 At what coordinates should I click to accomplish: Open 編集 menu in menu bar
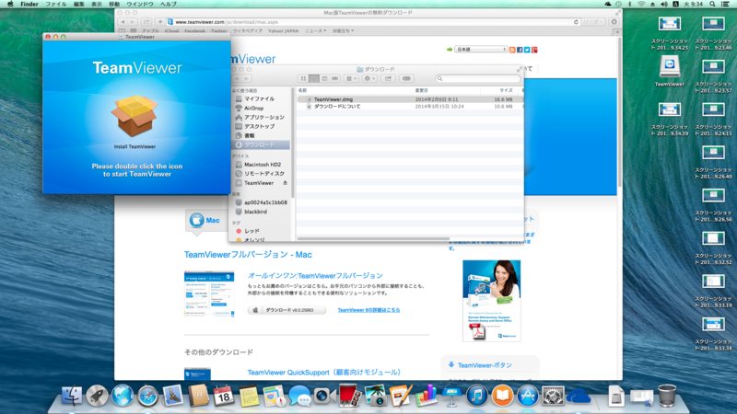78,5
